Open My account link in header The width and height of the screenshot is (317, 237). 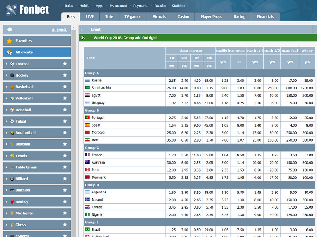pos(118,6)
